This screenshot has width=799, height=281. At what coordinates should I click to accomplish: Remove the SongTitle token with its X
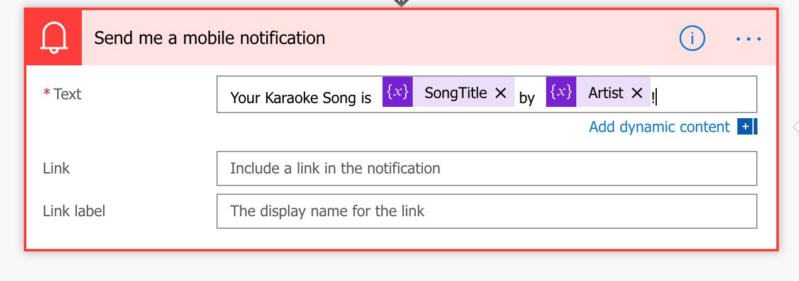501,93
